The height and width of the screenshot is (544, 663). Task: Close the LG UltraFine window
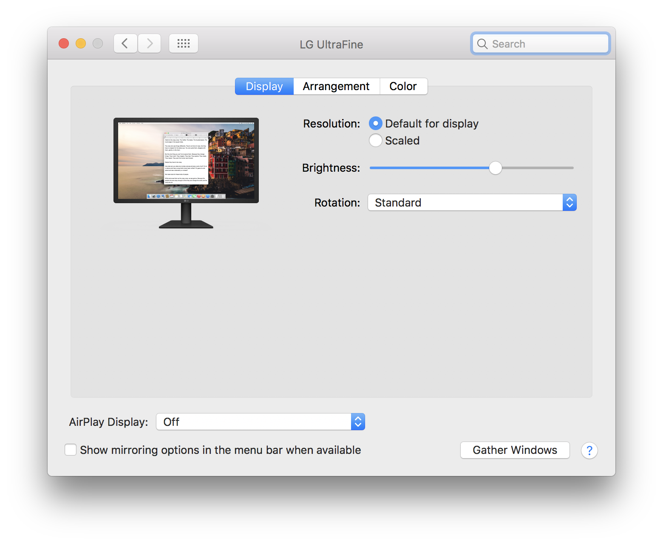click(x=64, y=43)
